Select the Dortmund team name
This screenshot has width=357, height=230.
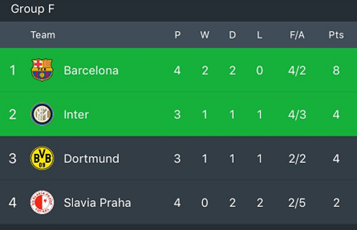tap(92, 159)
